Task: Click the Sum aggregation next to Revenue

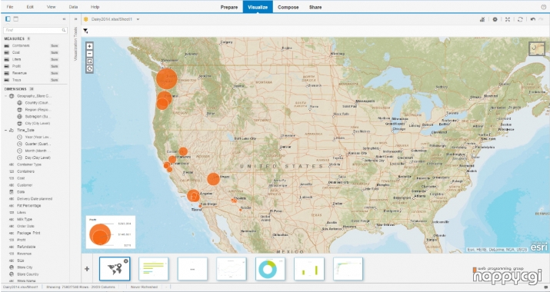Action: (55, 73)
